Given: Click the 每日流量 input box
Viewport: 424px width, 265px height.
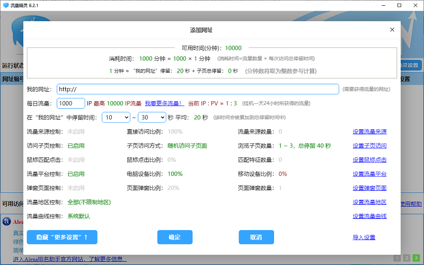Looking at the screenshot, I should pos(70,103).
